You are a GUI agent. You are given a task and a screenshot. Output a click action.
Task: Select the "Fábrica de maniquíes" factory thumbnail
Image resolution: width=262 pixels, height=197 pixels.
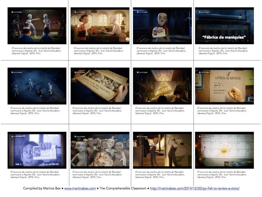point(224,26)
